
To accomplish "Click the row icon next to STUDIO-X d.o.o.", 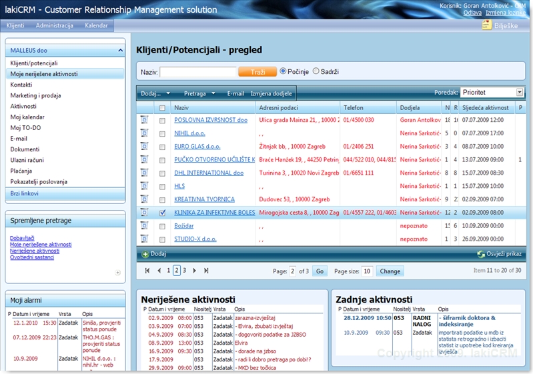I will click(x=144, y=239).
